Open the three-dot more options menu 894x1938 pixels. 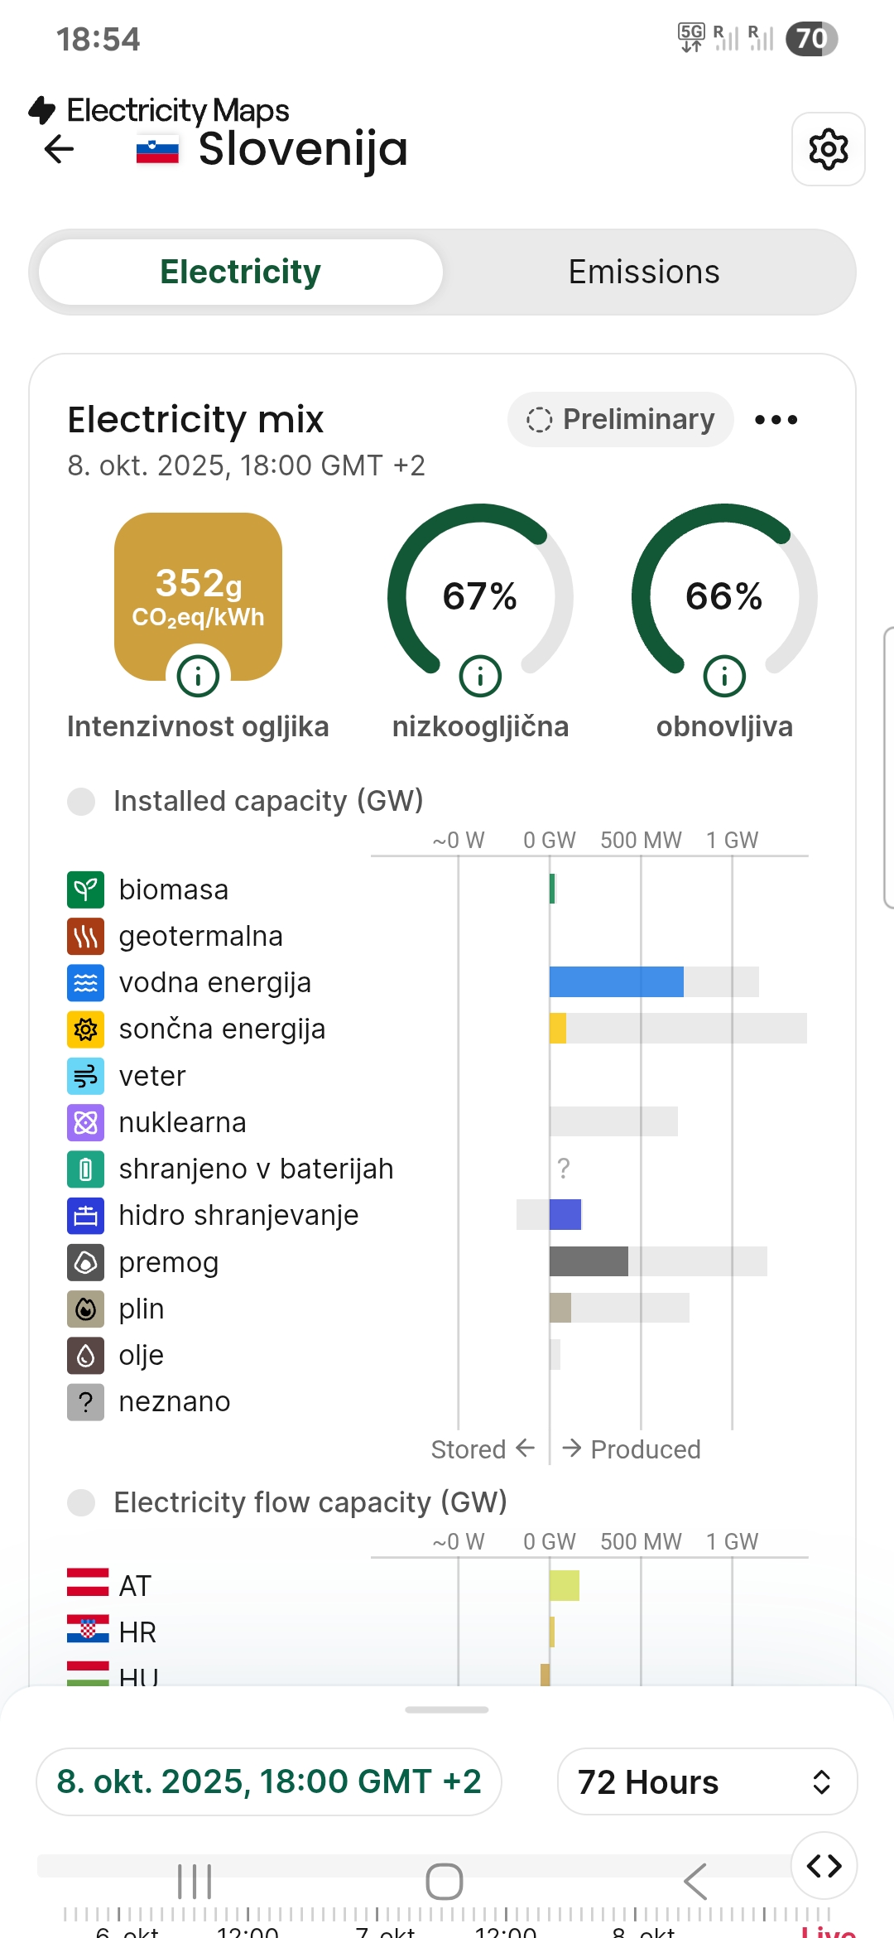pos(776,420)
